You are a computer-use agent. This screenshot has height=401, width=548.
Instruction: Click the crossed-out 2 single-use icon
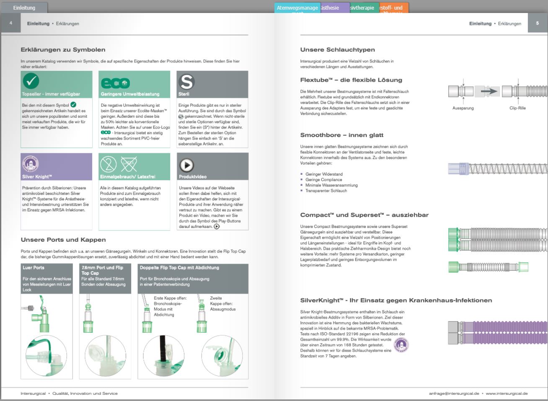pos(109,164)
